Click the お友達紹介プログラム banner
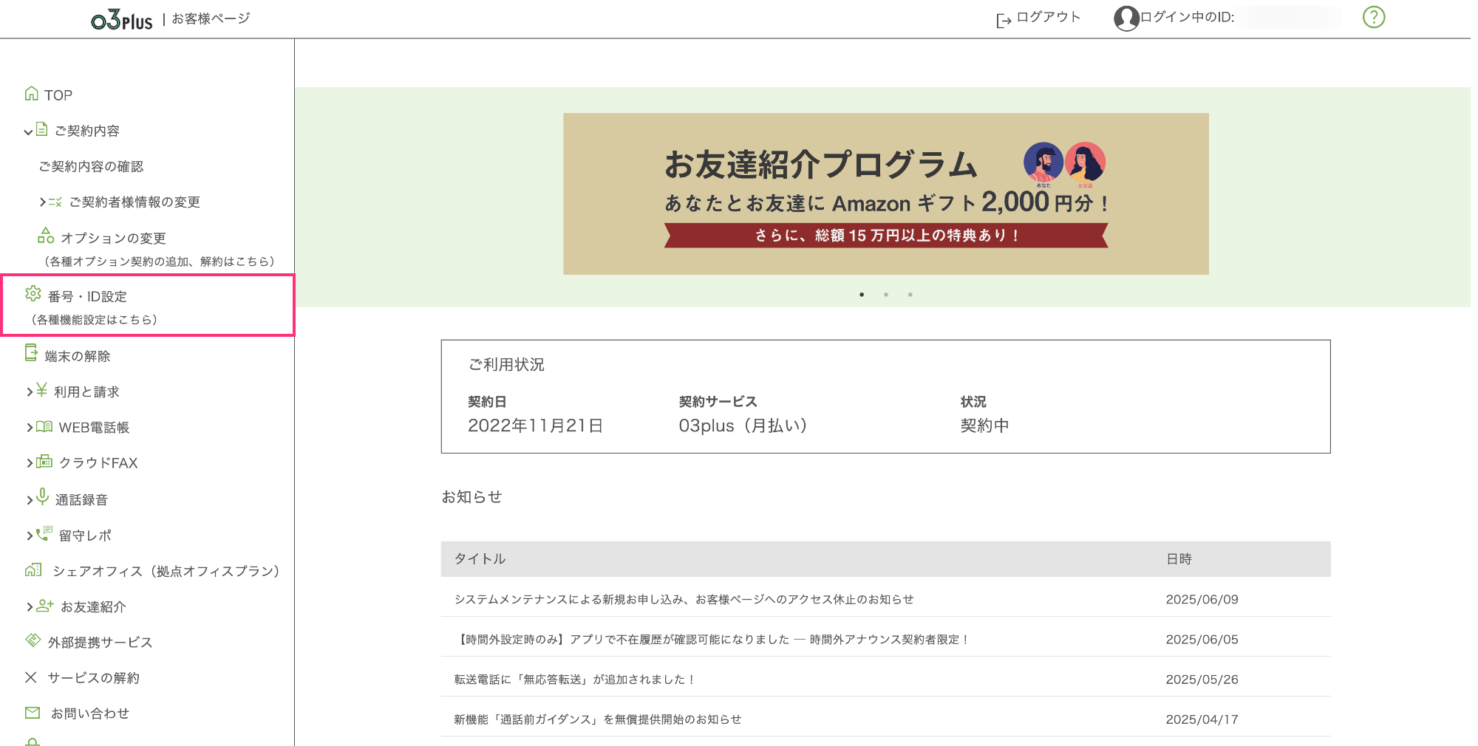1478x746 pixels. 885,194
